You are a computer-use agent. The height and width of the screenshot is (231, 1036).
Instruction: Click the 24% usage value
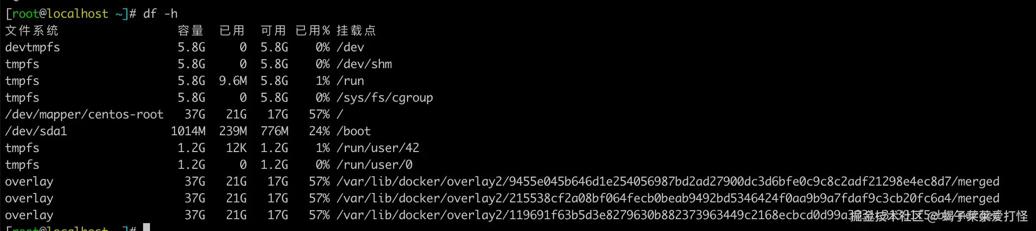click(x=319, y=131)
